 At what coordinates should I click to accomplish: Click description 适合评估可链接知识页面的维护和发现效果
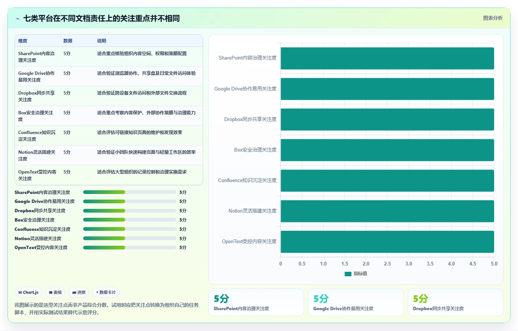click(140, 132)
